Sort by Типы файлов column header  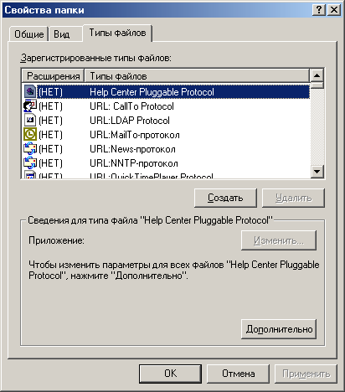click(197, 76)
